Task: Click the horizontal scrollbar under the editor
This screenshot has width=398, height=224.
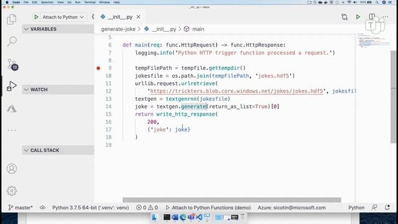Action: click(x=232, y=200)
